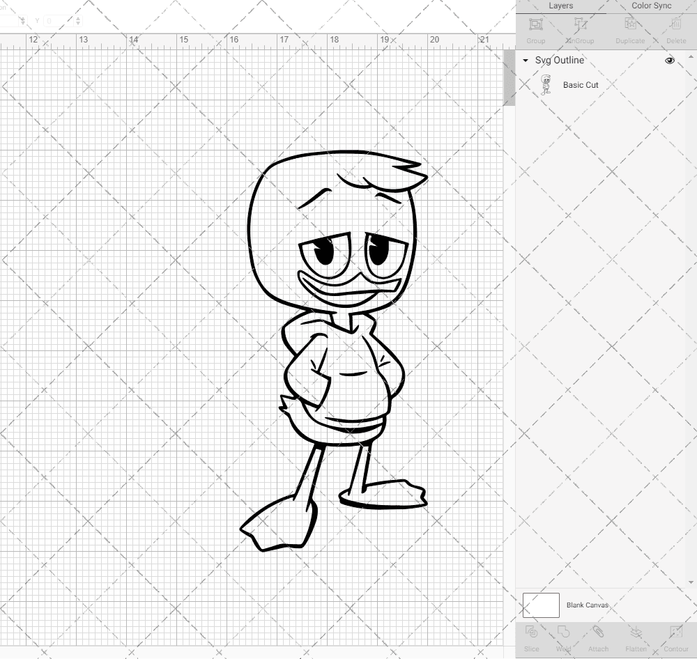Click the Blank Canvas white swatch

(x=541, y=605)
